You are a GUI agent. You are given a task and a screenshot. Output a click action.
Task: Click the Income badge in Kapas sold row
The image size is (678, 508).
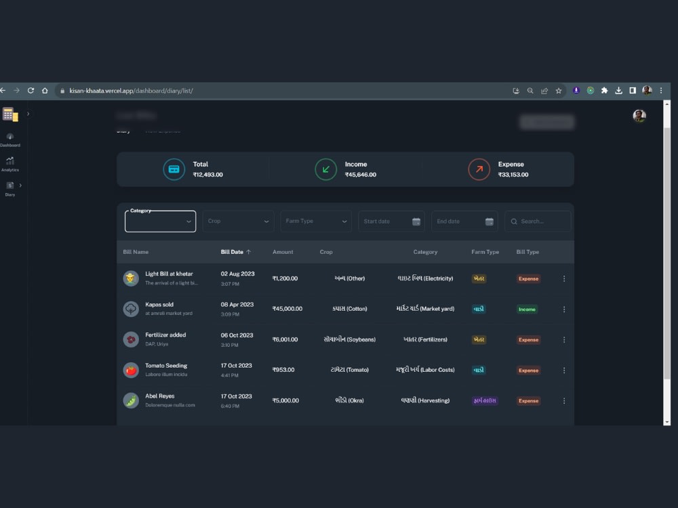point(527,310)
